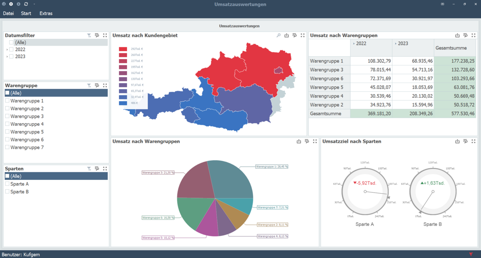Open the Extras menu
The image size is (481, 258).
click(x=46, y=13)
